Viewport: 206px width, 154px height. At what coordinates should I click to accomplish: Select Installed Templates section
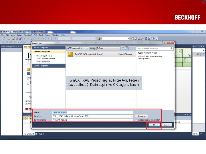click(x=49, y=51)
